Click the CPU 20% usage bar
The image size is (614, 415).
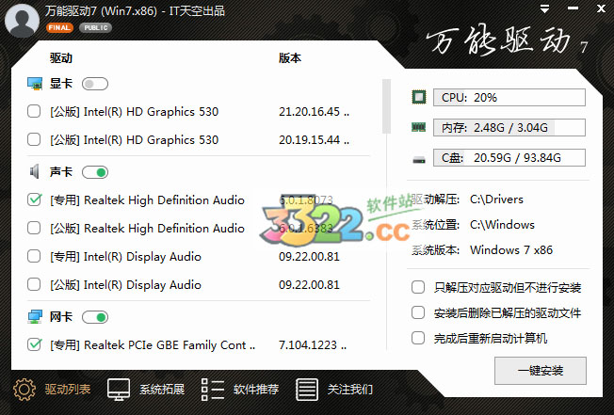tap(509, 97)
